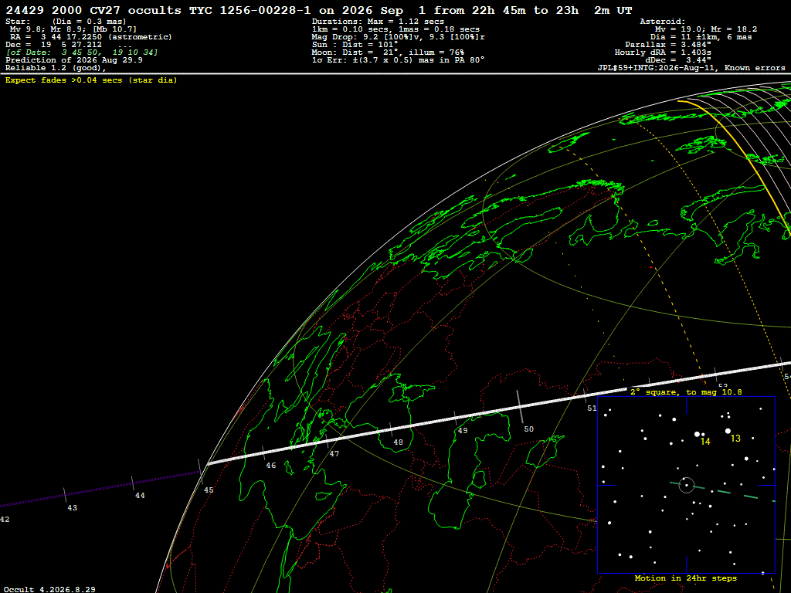Select the bright star labeled 13

click(x=728, y=431)
